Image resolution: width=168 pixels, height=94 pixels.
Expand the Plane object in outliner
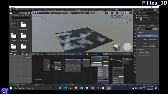[x=139, y=20]
